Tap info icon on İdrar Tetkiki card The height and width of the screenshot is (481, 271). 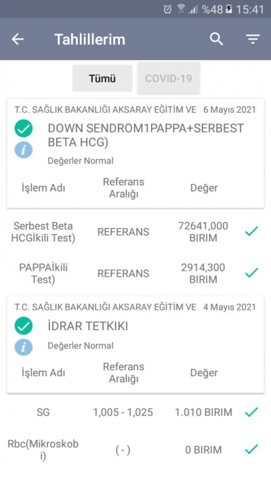point(23,347)
